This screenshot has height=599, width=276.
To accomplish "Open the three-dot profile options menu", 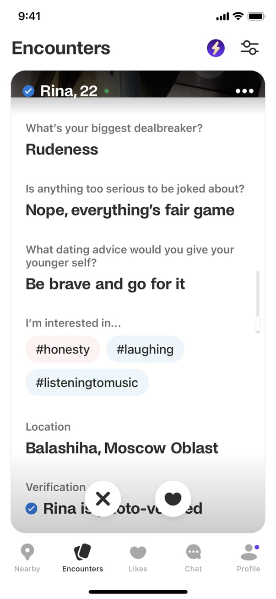I will pyautogui.click(x=244, y=91).
